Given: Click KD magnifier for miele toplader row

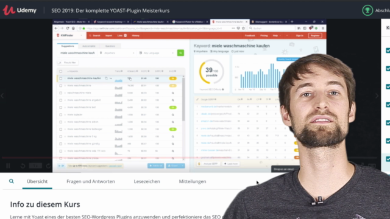Looking at the screenshot, I should click(173, 115).
